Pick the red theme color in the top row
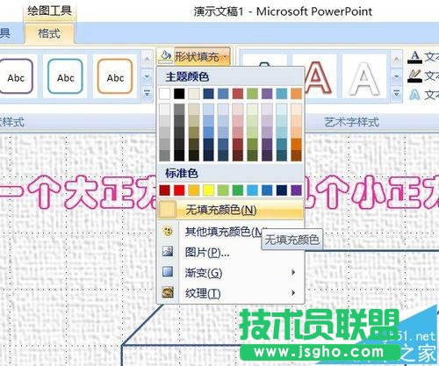The height and width of the screenshot is (366, 439). [238, 94]
